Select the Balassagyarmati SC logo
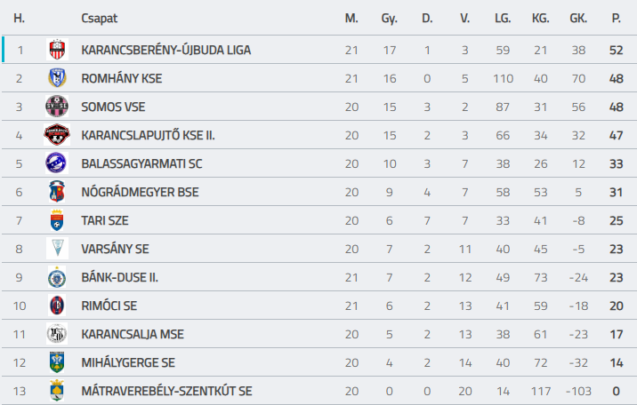 point(57,163)
